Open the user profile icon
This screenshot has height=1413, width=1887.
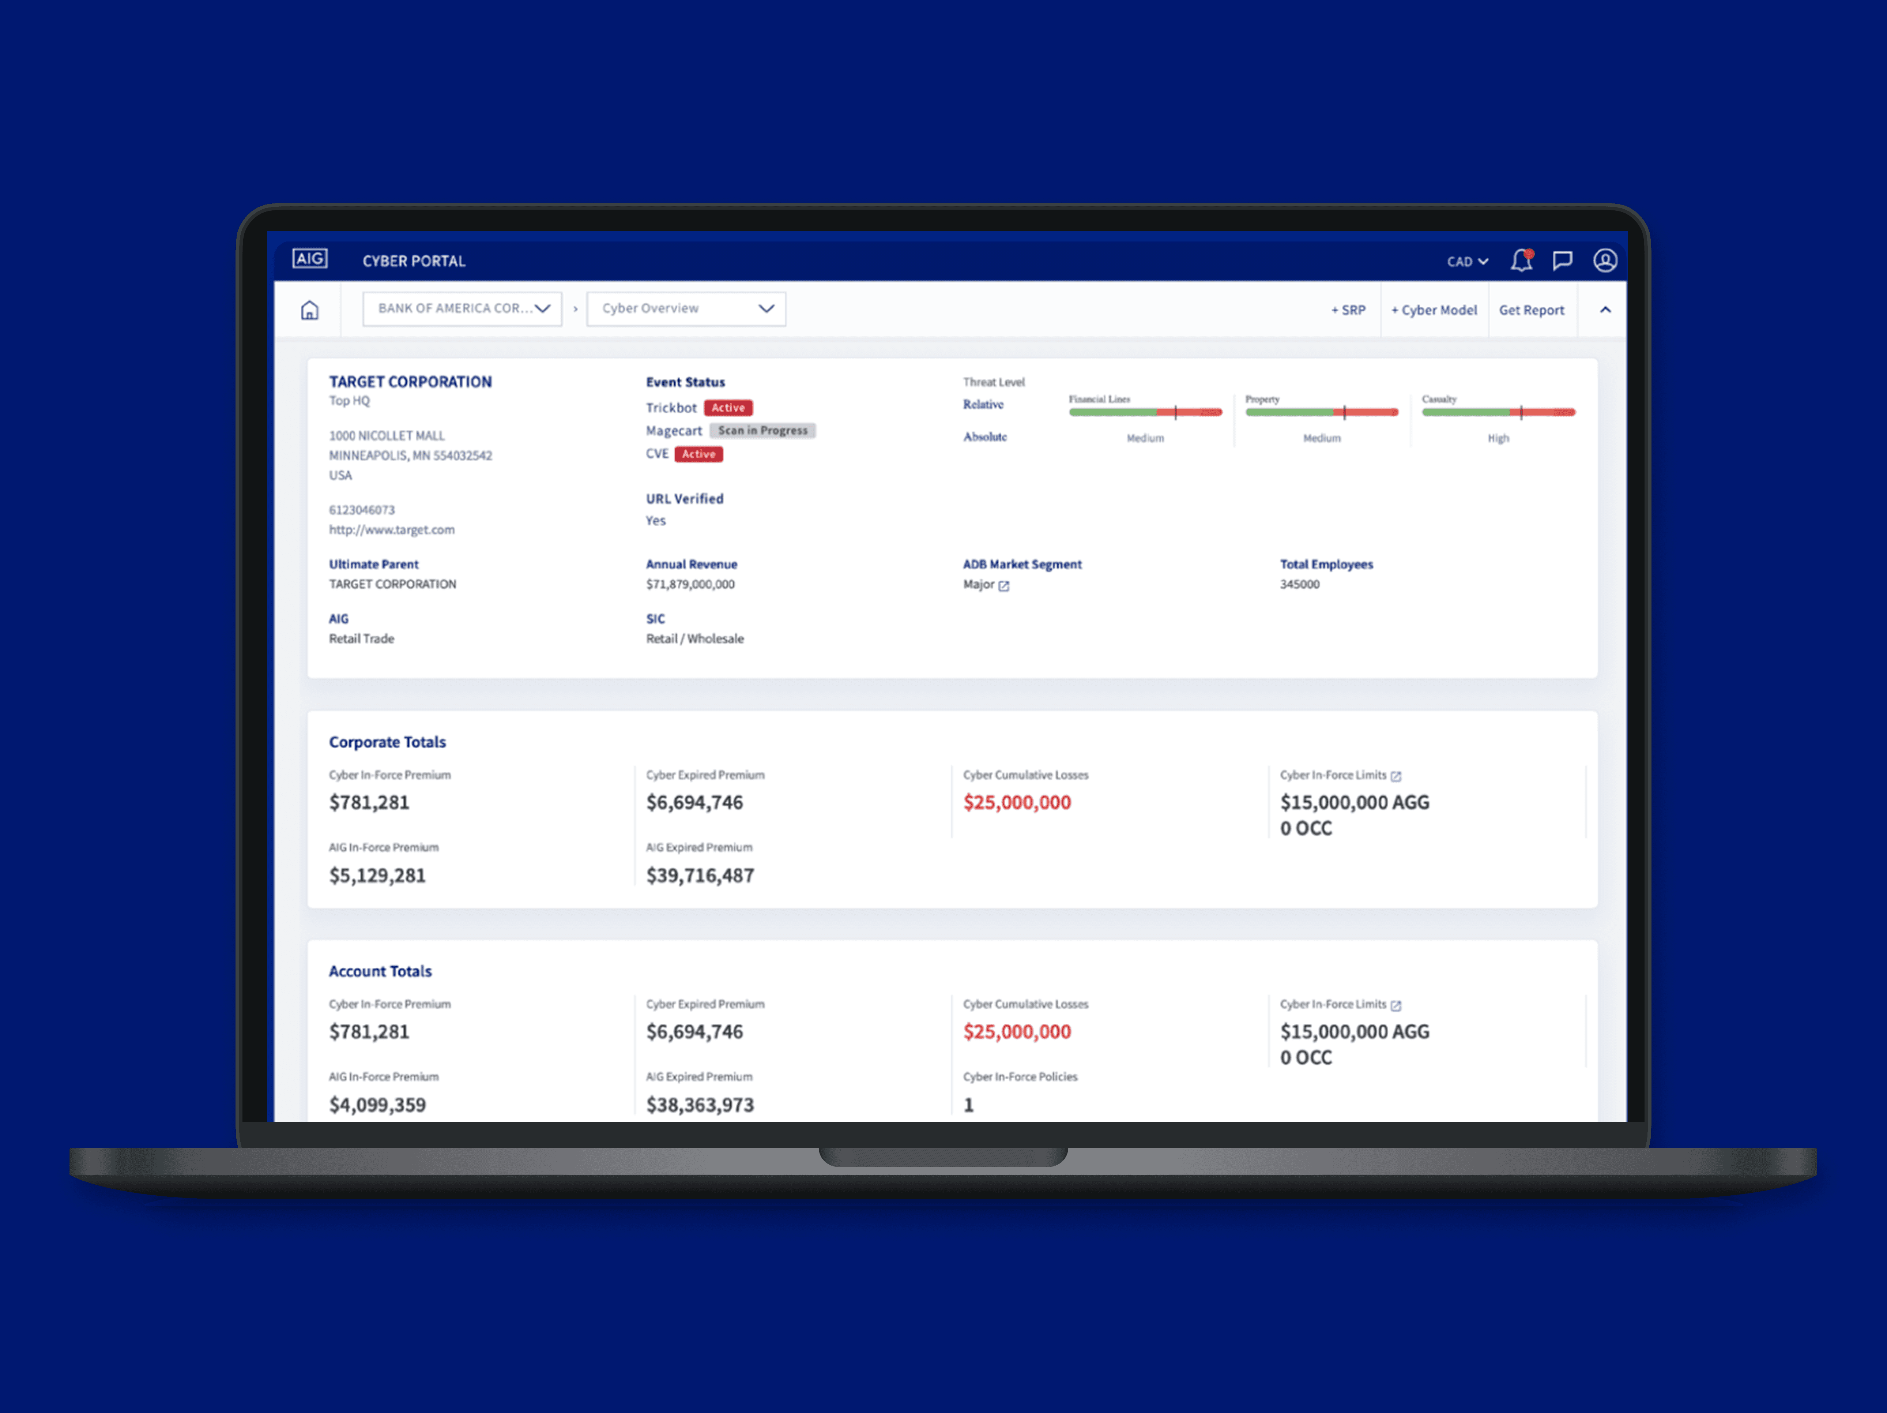1605,260
